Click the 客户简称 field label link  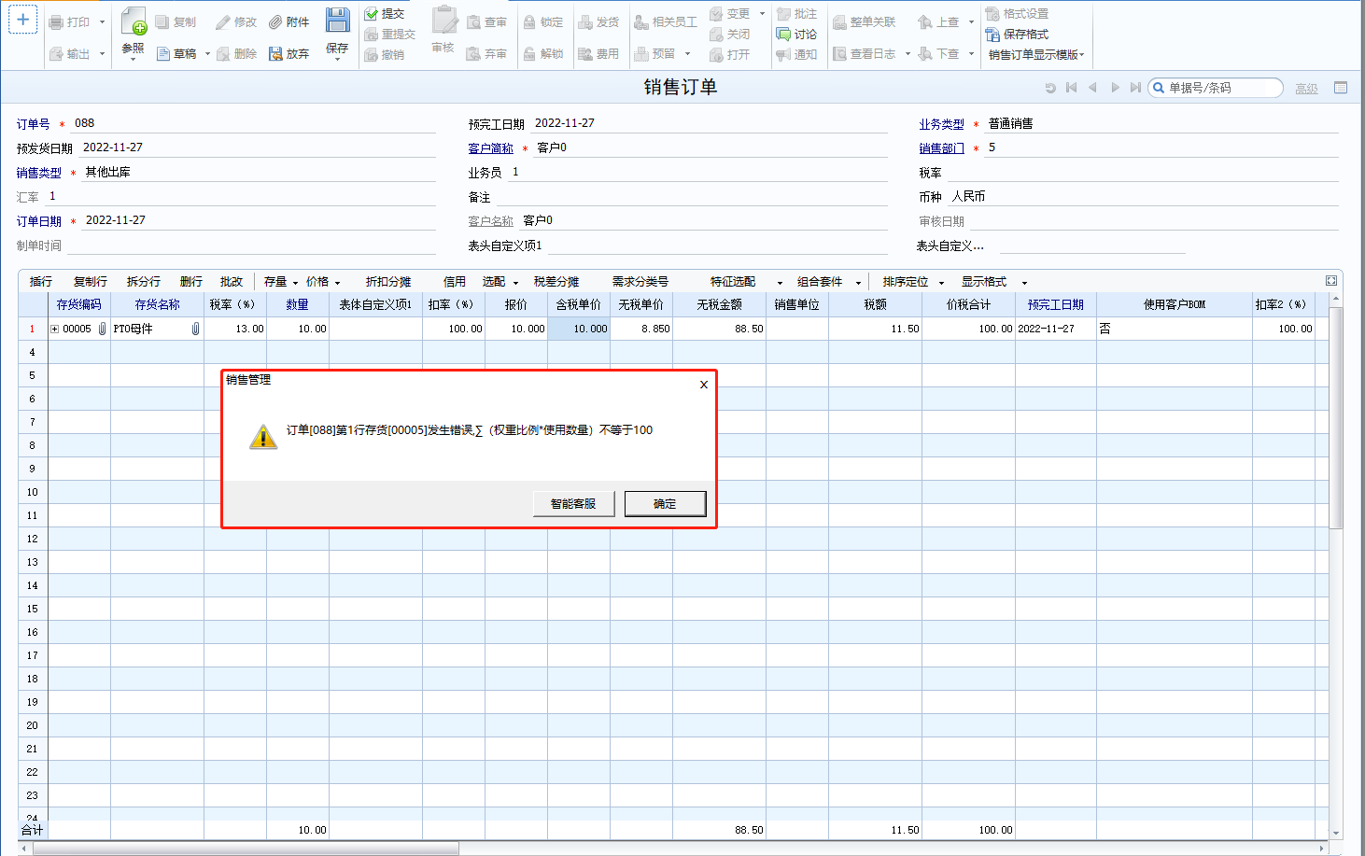(491, 148)
